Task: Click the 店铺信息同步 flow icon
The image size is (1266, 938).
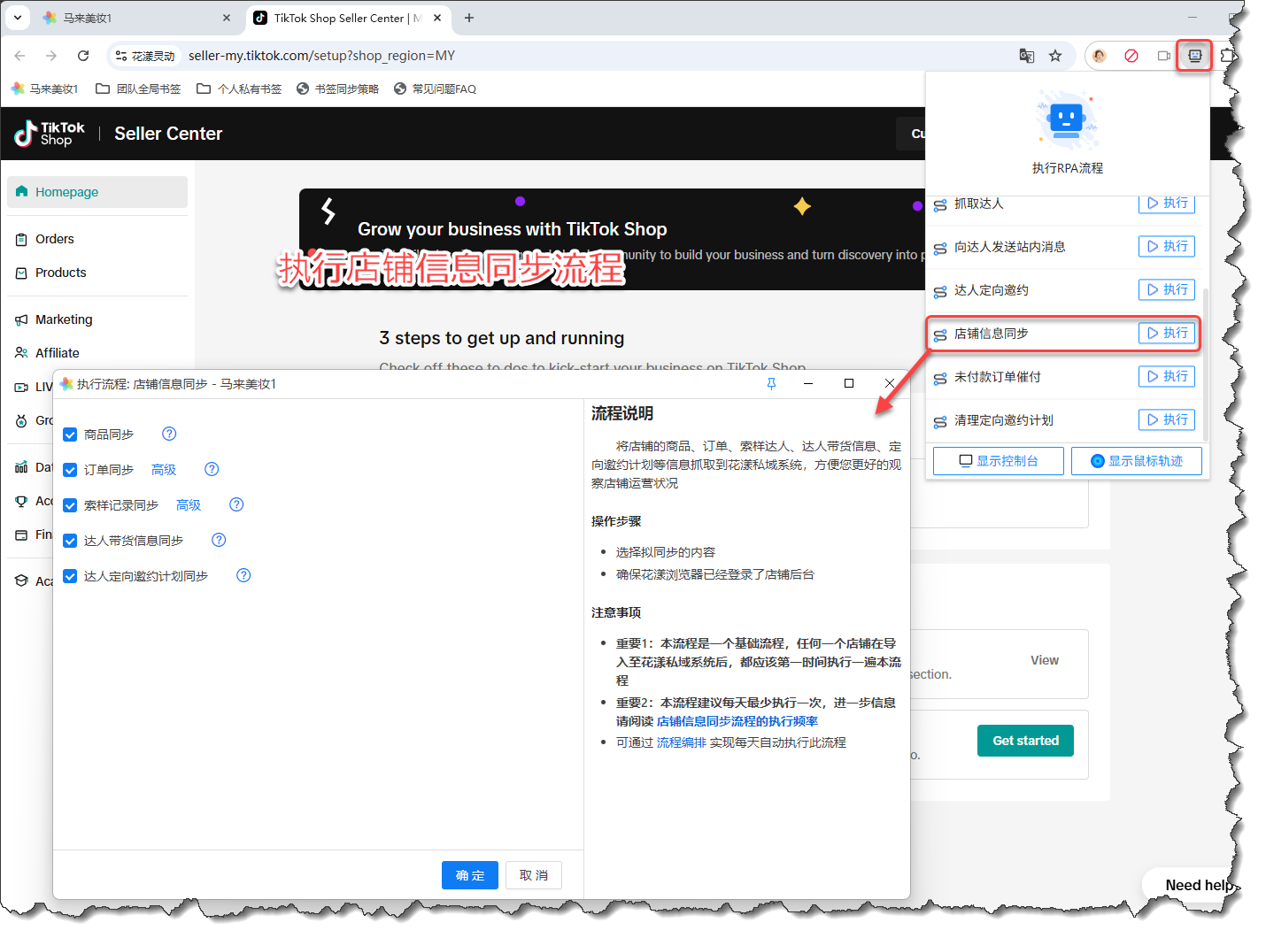Action: (940, 334)
